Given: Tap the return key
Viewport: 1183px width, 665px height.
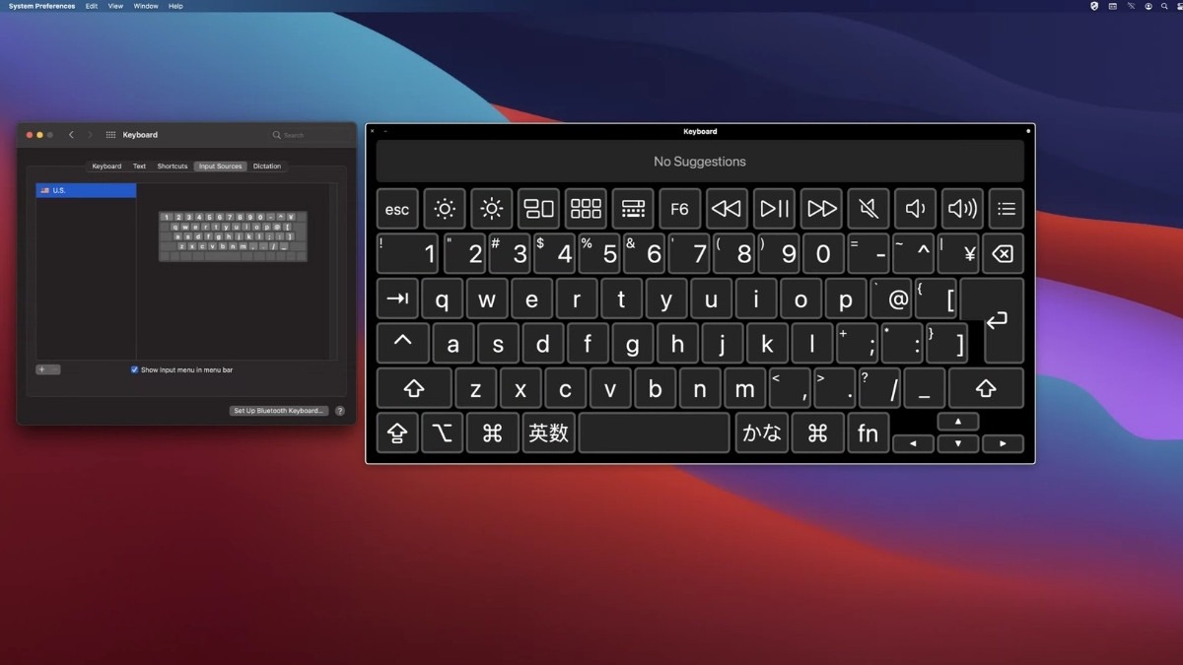Looking at the screenshot, I should pyautogui.click(x=998, y=320).
